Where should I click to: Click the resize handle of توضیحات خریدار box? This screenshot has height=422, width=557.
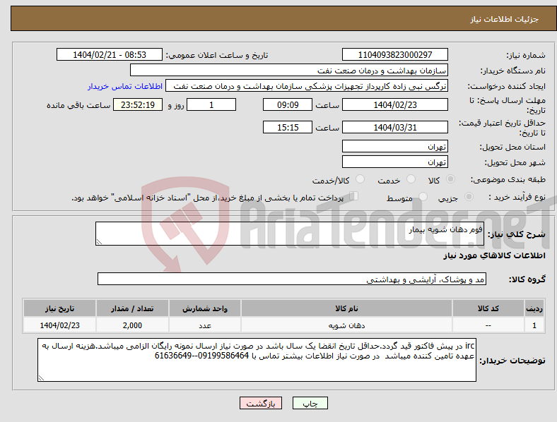pos(41,378)
